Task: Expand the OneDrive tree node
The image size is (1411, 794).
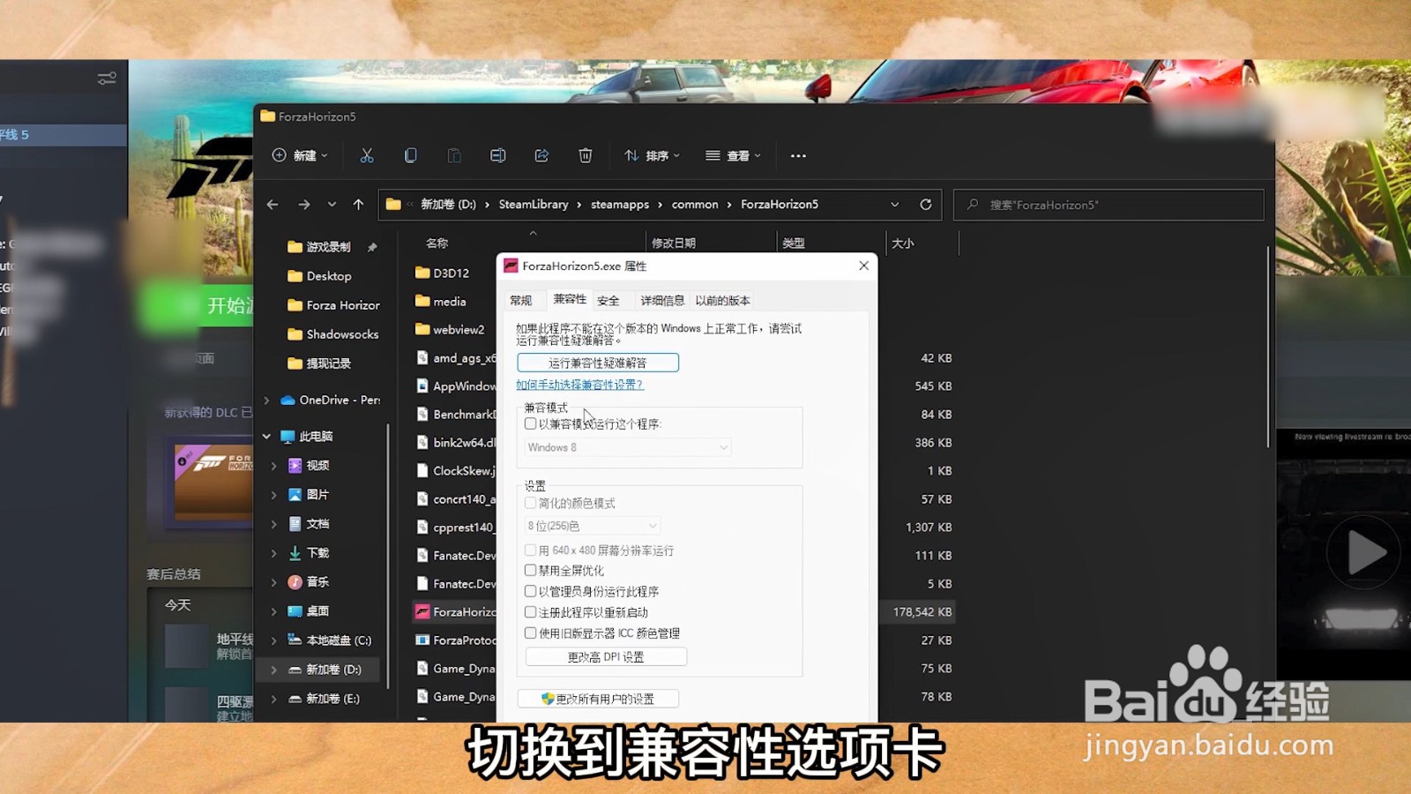Action: pos(266,400)
